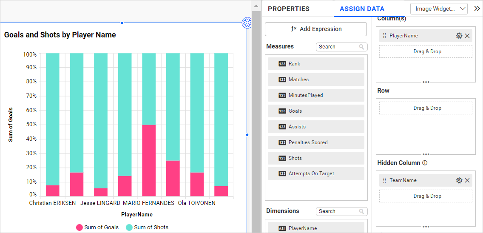Open settings gear for TeamName hidden column
The height and width of the screenshot is (233, 483).
pos(459,181)
